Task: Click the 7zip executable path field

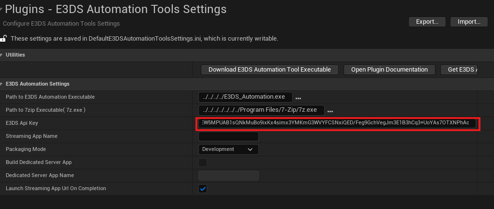Action: 261,110
